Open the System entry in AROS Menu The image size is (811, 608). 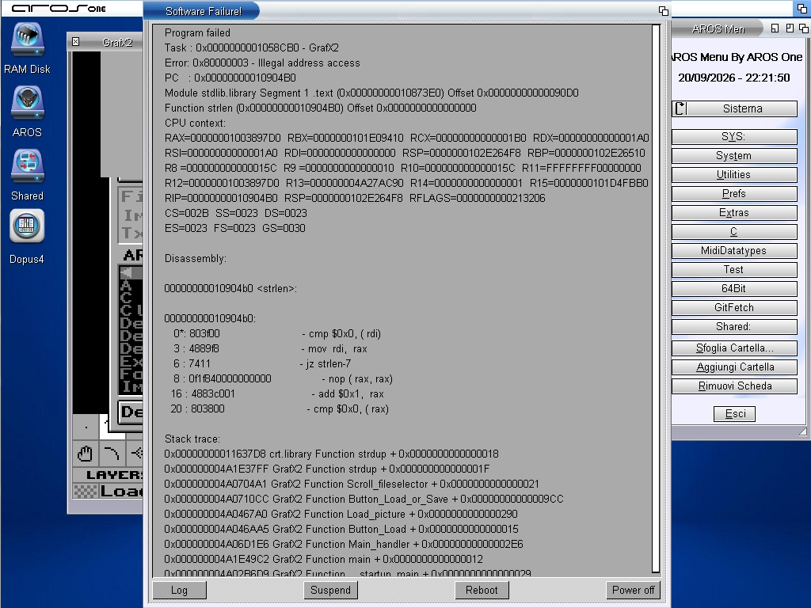(x=734, y=156)
